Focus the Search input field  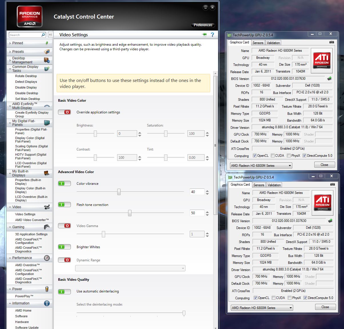click(x=25, y=35)
